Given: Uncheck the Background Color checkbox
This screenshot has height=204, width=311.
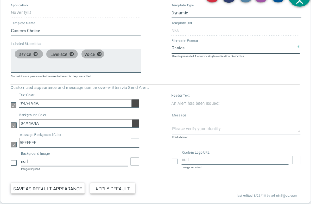Looking at the screenshot, I should [14, 125].
